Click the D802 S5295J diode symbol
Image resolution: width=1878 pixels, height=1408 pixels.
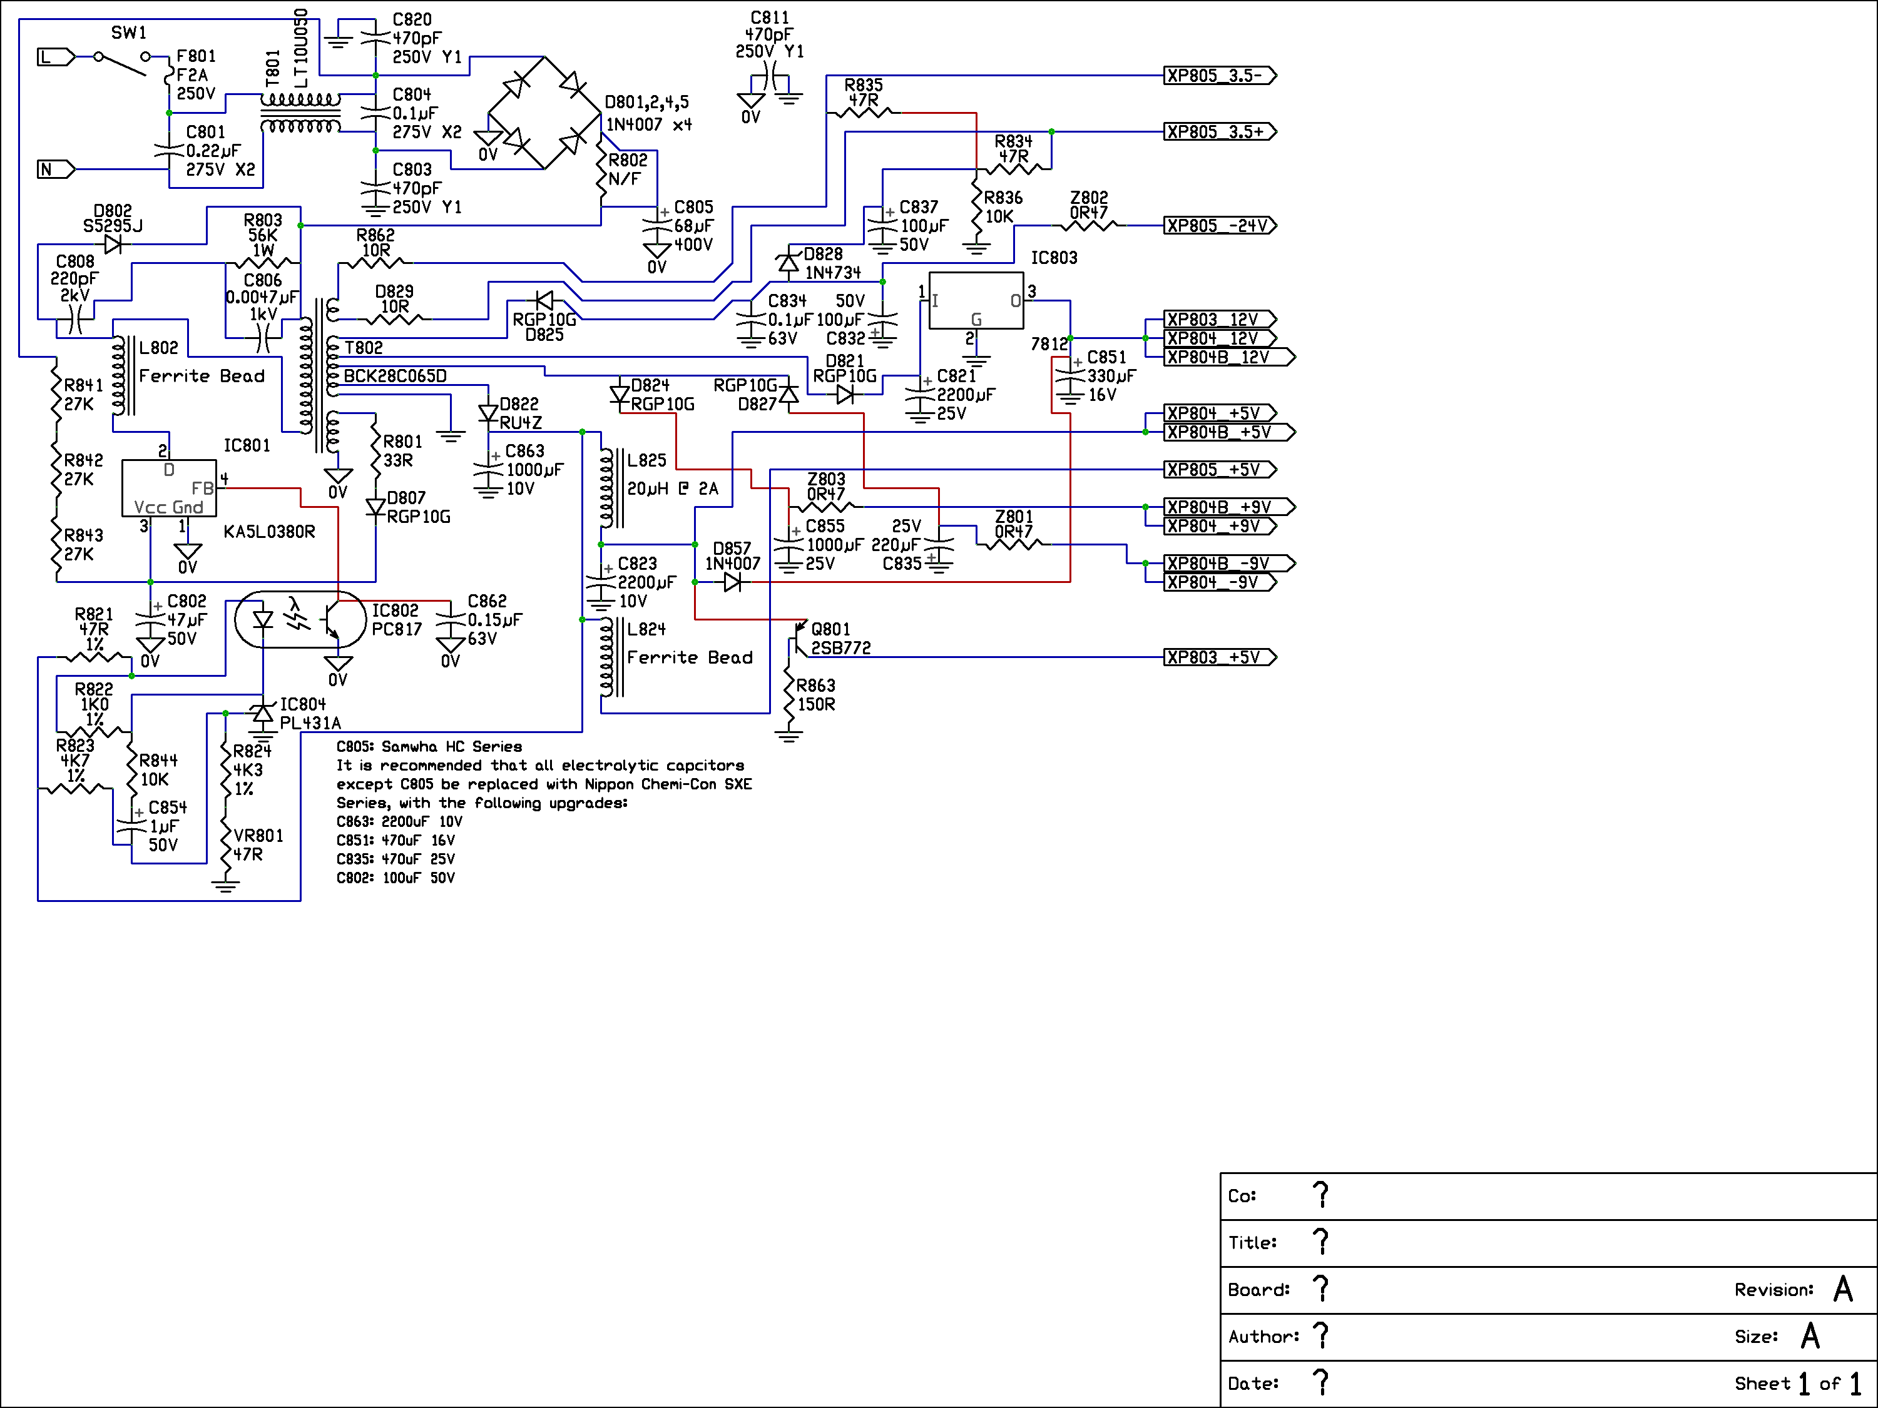tap(113, 245)
